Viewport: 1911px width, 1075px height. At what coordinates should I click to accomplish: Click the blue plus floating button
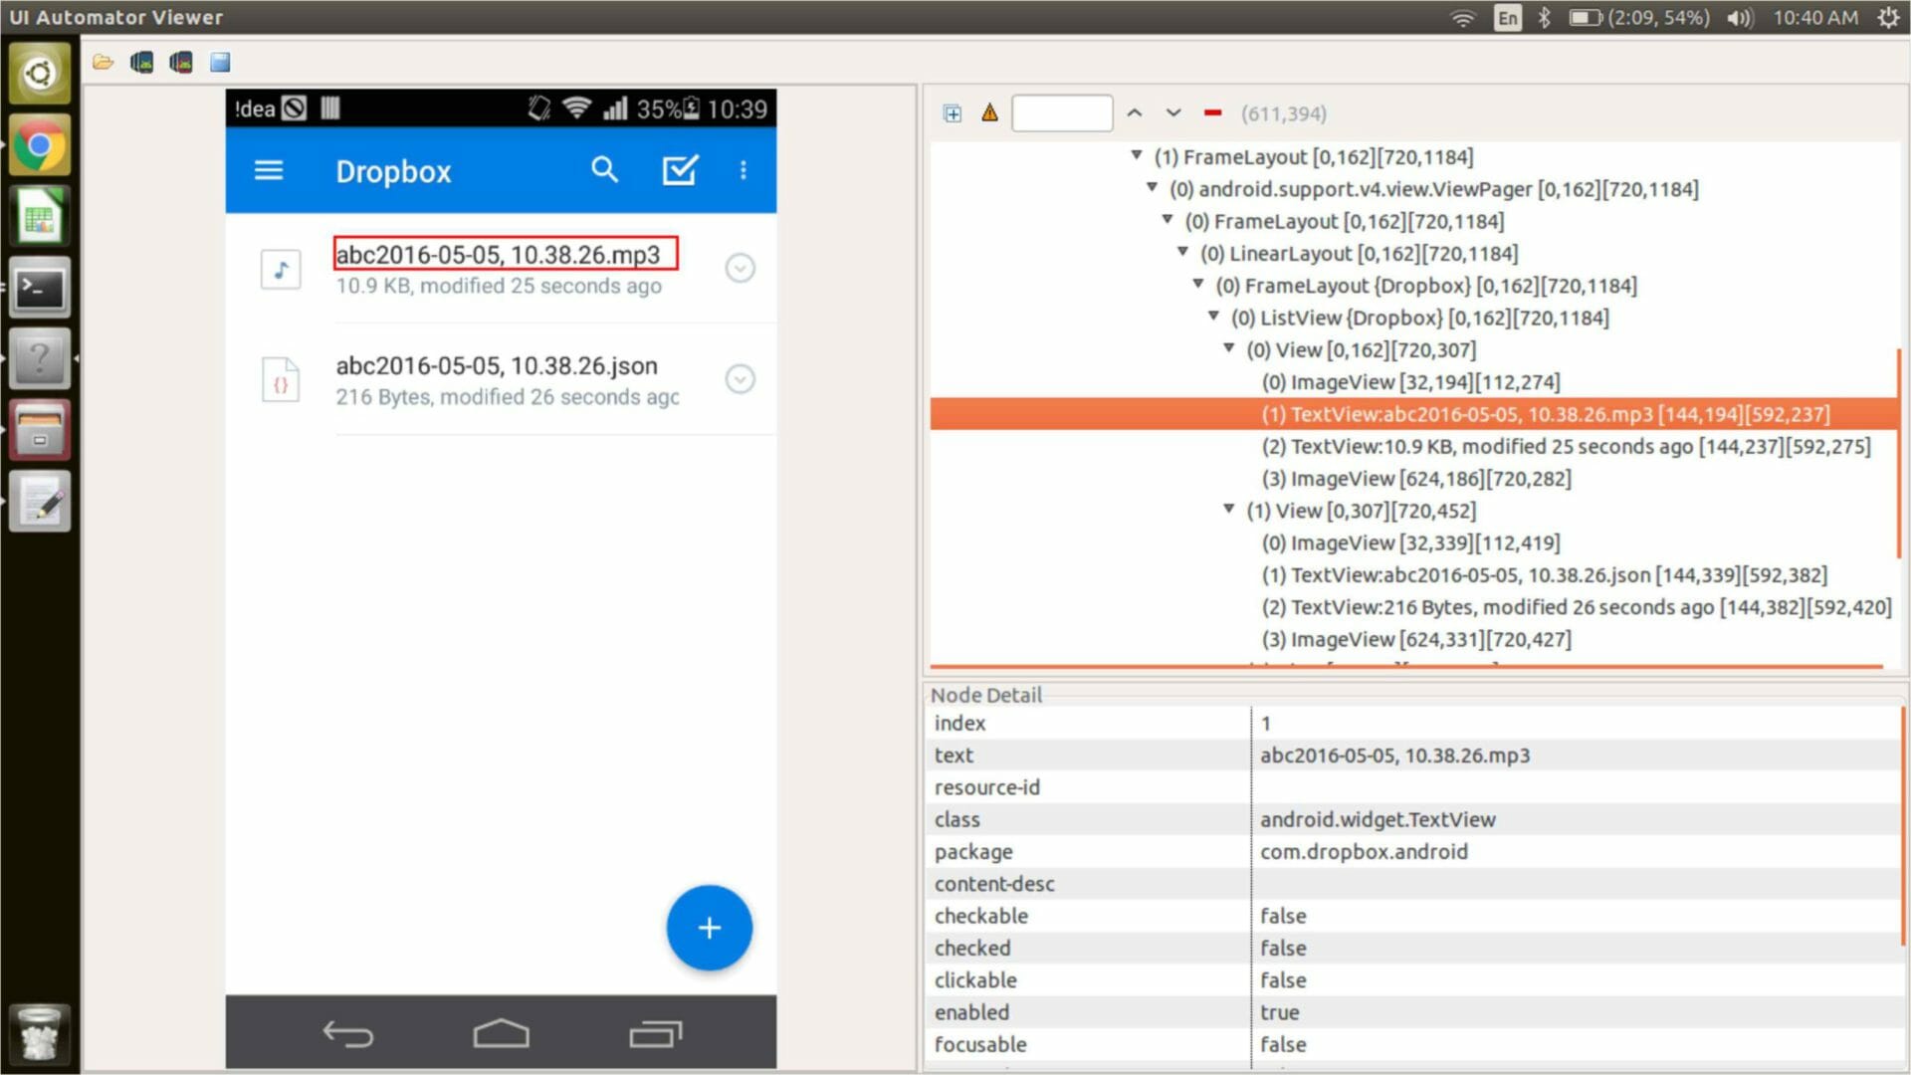pyautogui.click(x=709, y=928)
